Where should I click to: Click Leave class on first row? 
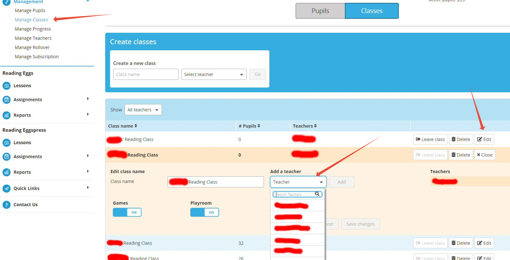[x=430, y=139]
